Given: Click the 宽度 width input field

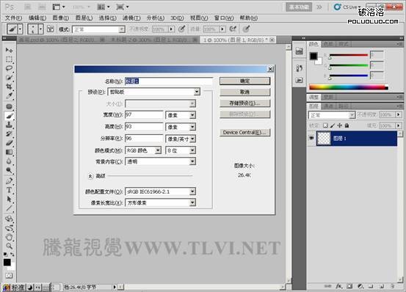Looking at the screenshot, I should (x=144, y=114).
